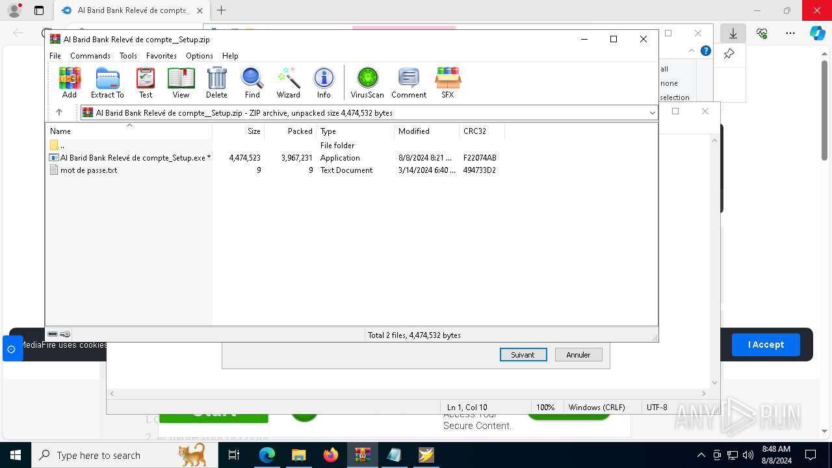The height and width of the screenshot is (468, 832).
Task: Open the Find magnifier tool
Action: (x=252, y=82)
